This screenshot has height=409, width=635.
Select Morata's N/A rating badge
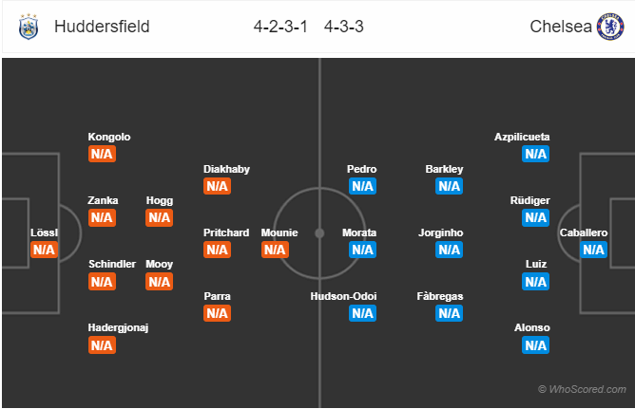(x=362, y=250)
